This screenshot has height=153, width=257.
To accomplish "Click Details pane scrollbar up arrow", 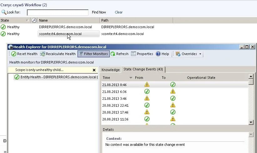I will (x=251, y=135).
